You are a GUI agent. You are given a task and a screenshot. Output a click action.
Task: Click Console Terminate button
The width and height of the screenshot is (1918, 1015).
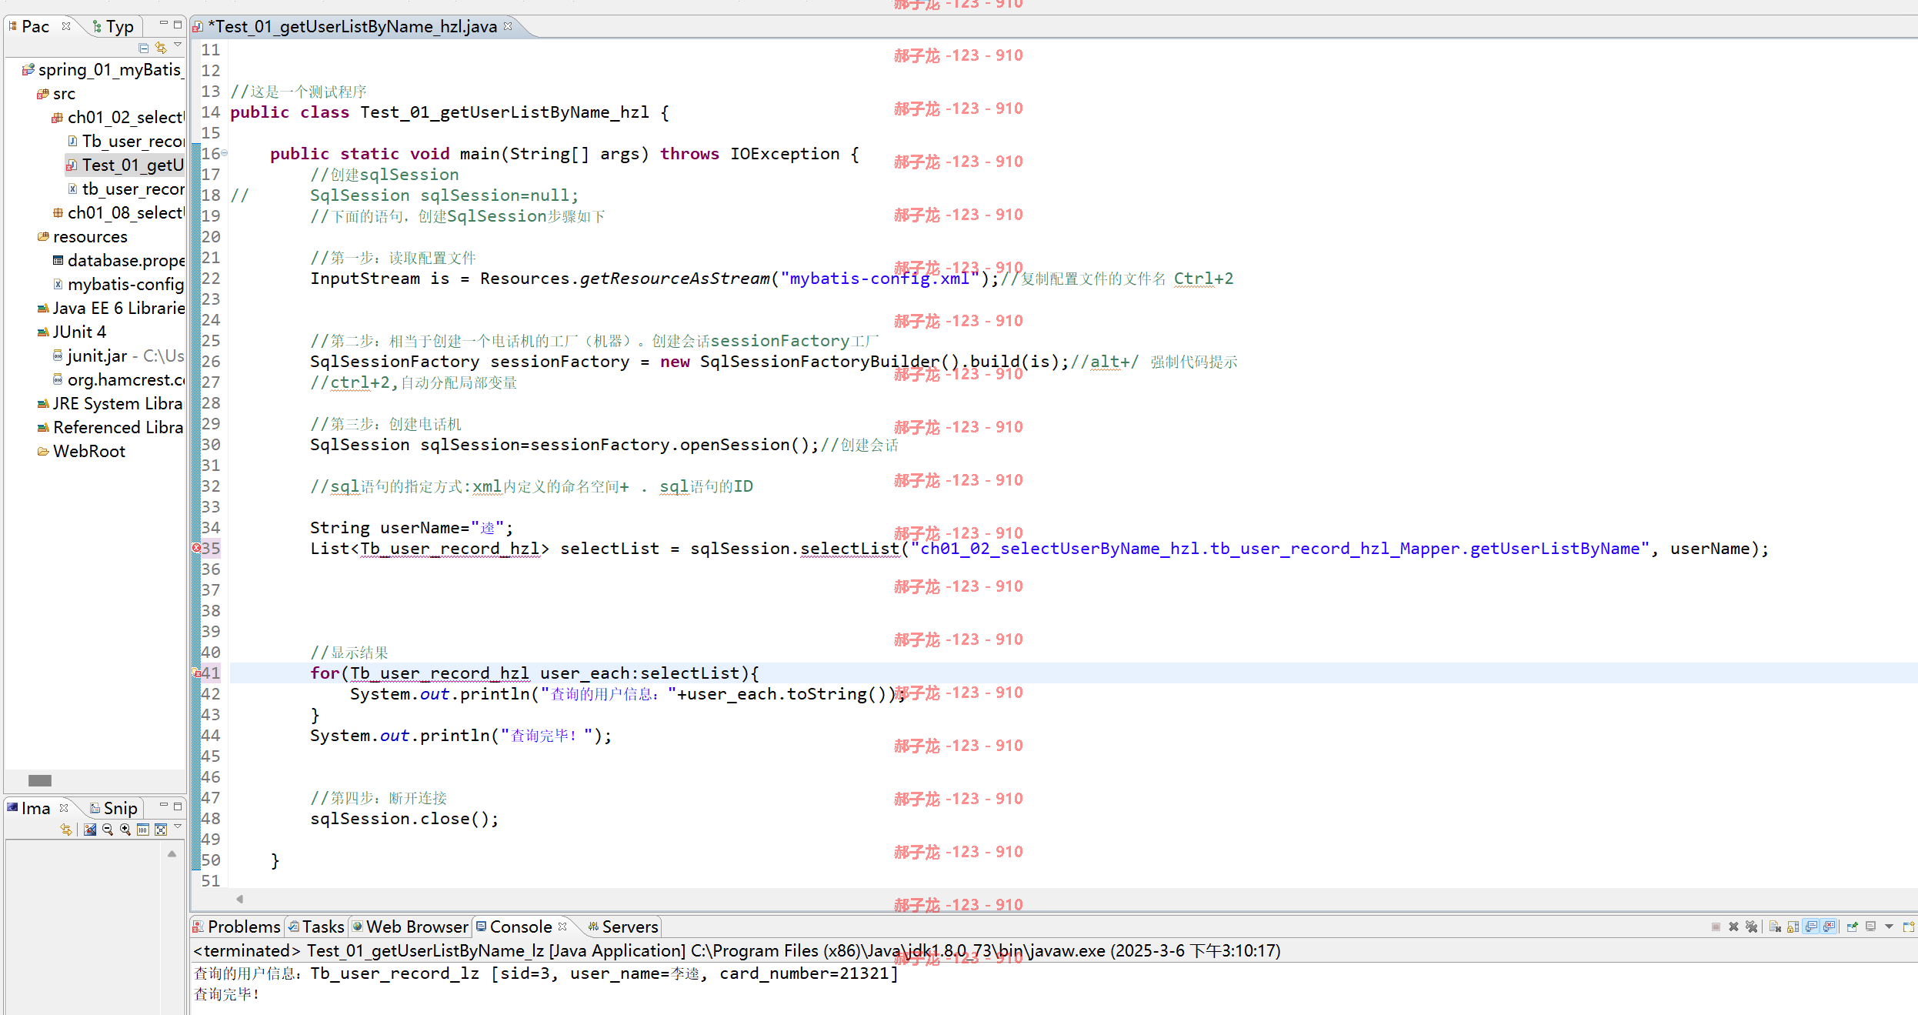tap(1716, 927)
